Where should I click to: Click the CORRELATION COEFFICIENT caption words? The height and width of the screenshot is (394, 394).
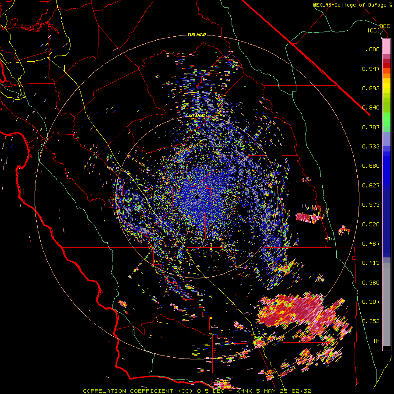coord(128,391)
